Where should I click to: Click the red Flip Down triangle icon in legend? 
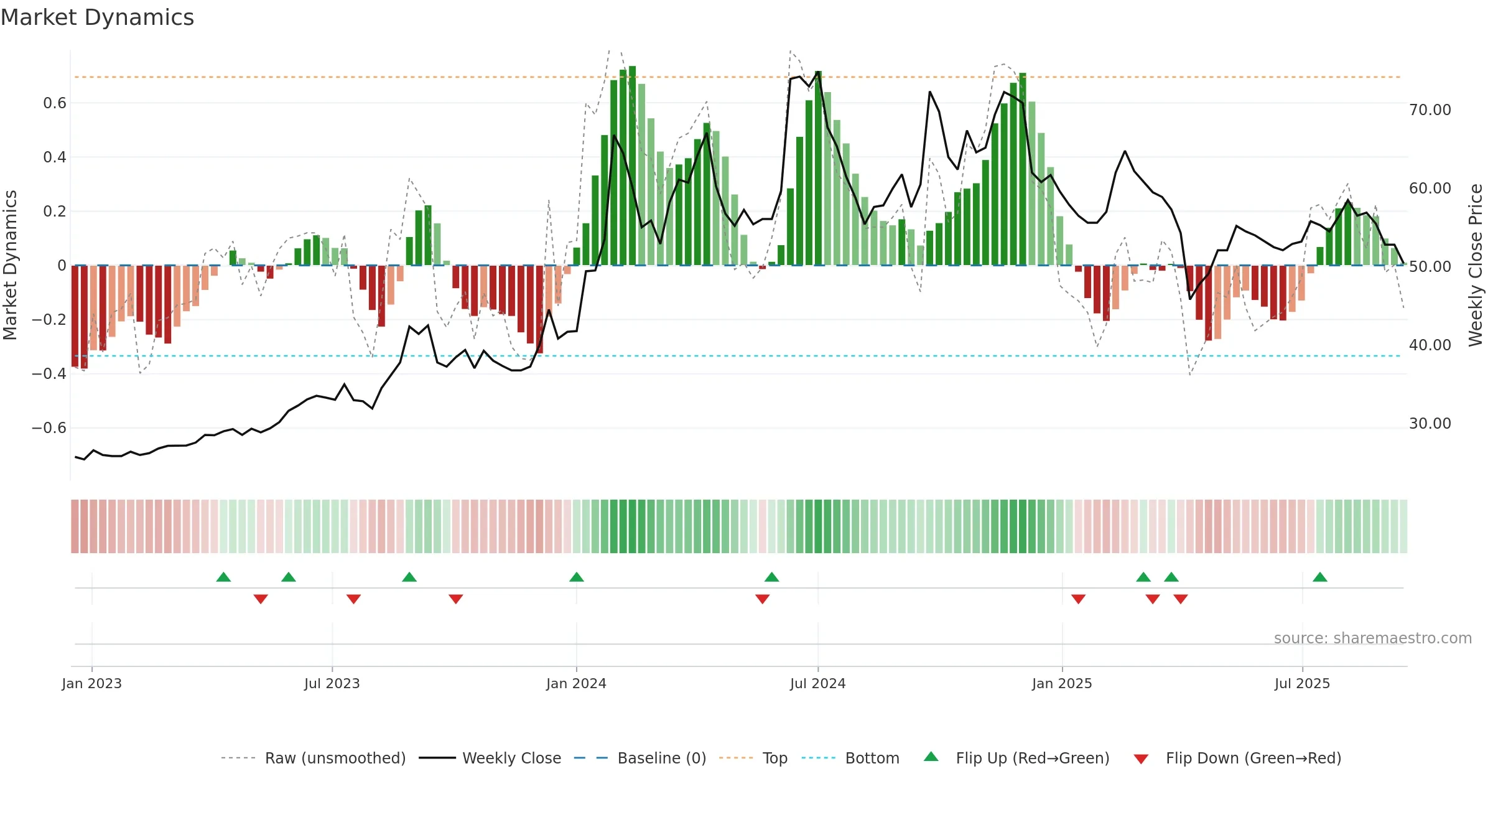(x=1141, y=759)
